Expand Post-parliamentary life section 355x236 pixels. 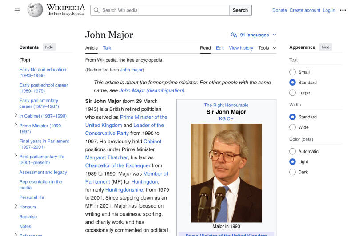click(16, 156)
